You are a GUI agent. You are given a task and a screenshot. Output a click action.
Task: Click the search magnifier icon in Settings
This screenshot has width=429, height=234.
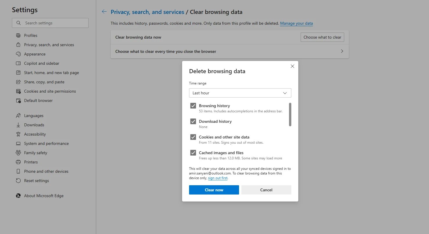tap(19, 23)
